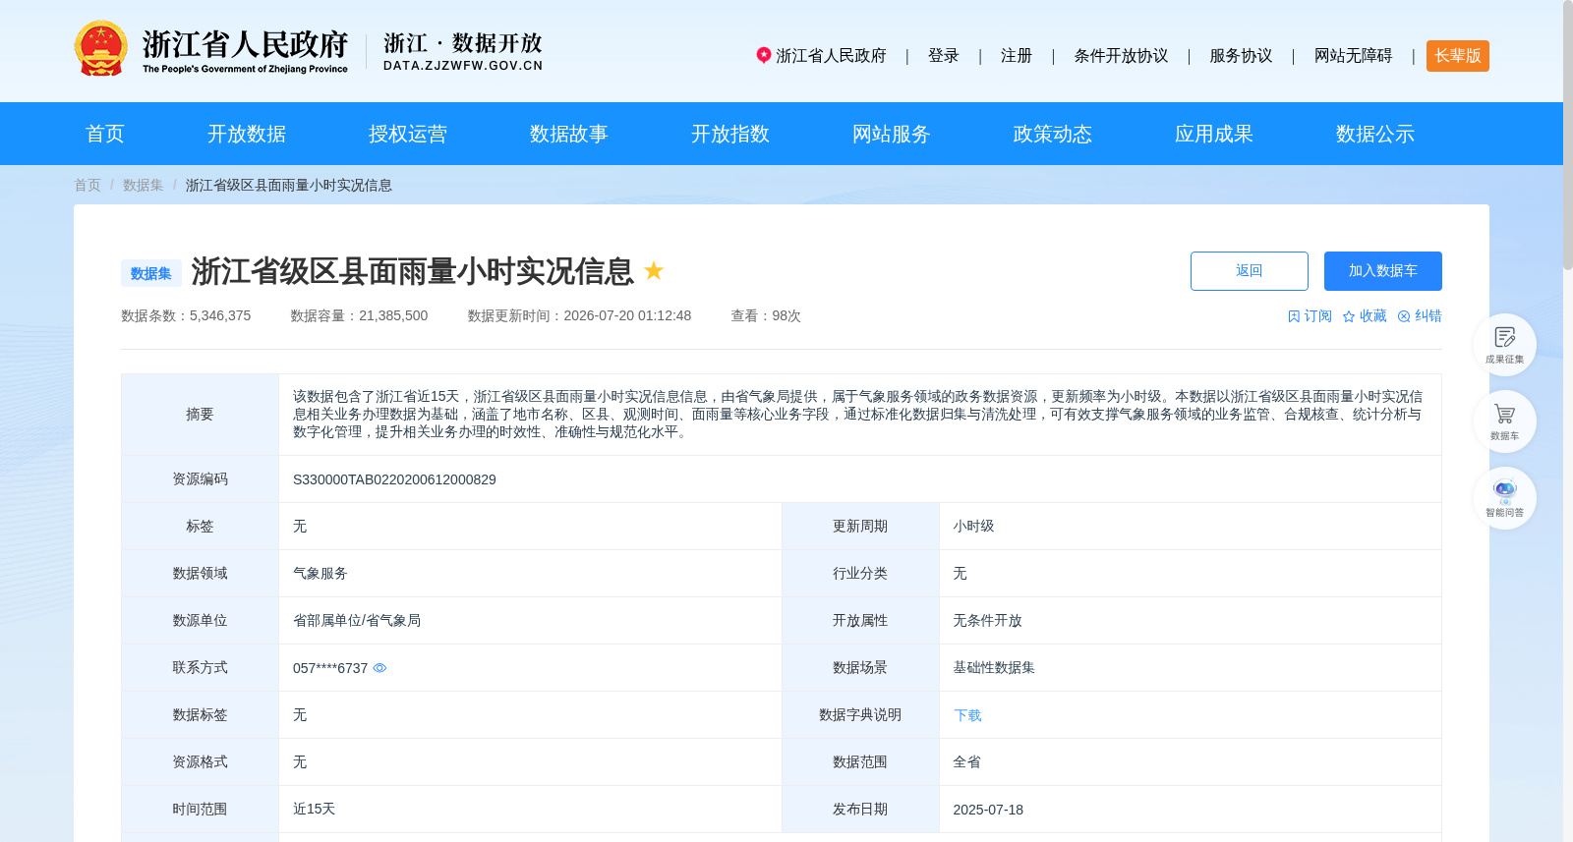Viewport: 1573px width, 842px height.
Task: Open 网站无障碍 link
Action: [x=1354, y=56]
